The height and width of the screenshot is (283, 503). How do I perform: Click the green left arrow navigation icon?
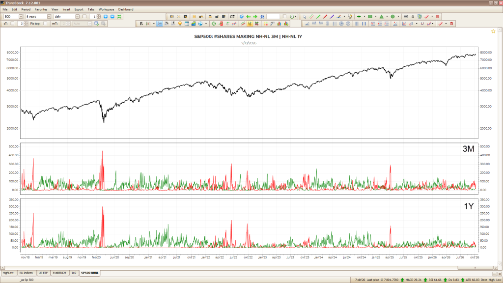248,16
